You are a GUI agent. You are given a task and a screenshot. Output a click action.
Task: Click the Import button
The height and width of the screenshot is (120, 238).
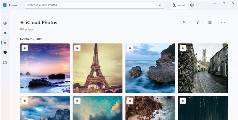click(179, 5)
